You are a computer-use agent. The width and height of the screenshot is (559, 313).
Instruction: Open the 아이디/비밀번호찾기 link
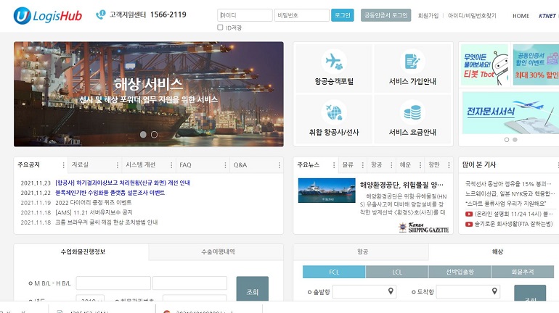[x=472, y=16]
